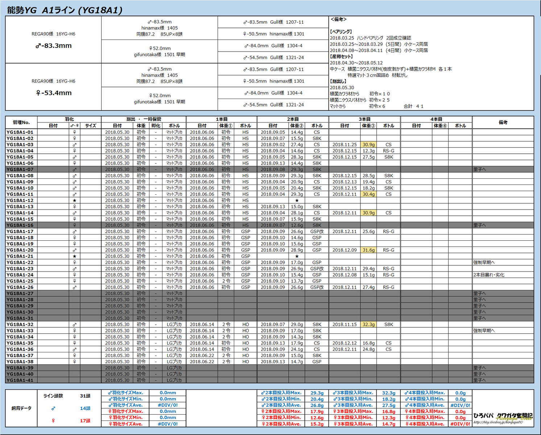The width and height of the screenshot is (541, 435).
Task: Select the '♂-83.3mm' parent size cell
Action: [x=54, y=46]
